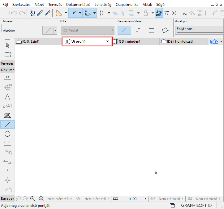The height and width of the screenshot is (209, 224).
Task: Pick up parameters with eyedropper
Action: [40, 13]
